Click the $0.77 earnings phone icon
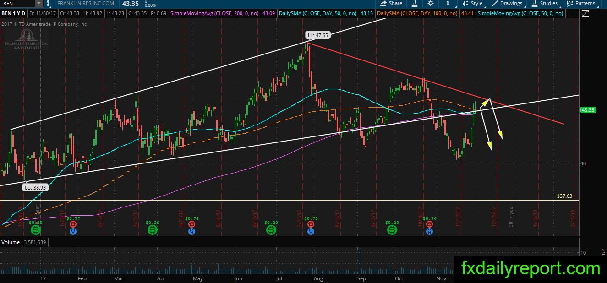607x283 pixels. point(73,225)
